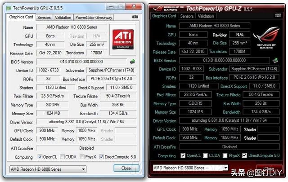Image resolution: width=288 pixels, height=182 pixels.
Task: Switch to Validation tab in left window
Action: click(x=63, y=18)
